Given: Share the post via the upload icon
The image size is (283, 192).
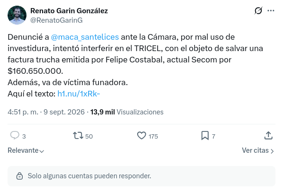Looking at the screenshot, I should point(268,136).
